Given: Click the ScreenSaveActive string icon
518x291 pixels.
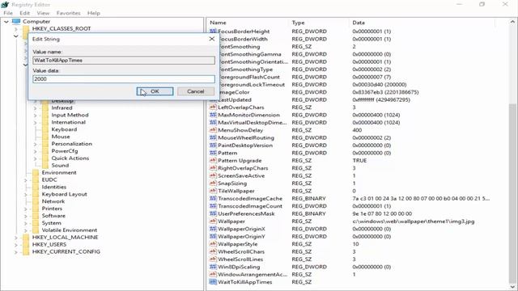Looking at the screenshot, I should (x=213, y=175).
